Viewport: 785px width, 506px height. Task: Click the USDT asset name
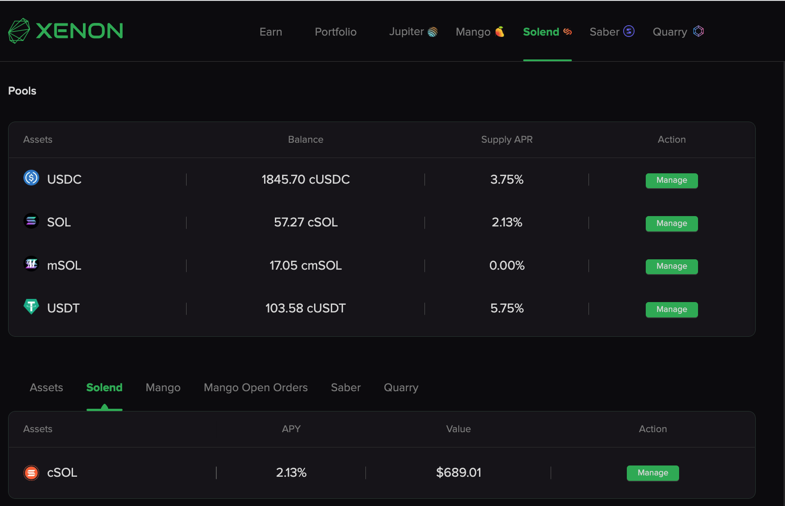(64, 308)
